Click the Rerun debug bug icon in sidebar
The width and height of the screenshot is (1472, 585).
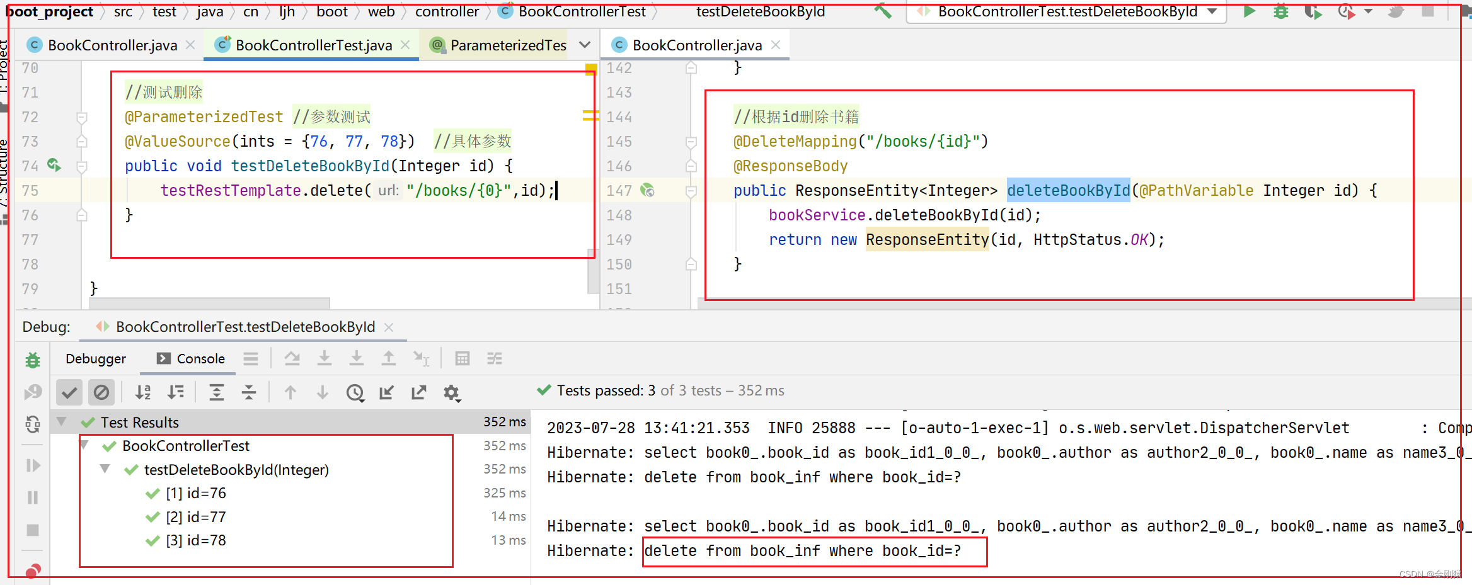(33, 361)
